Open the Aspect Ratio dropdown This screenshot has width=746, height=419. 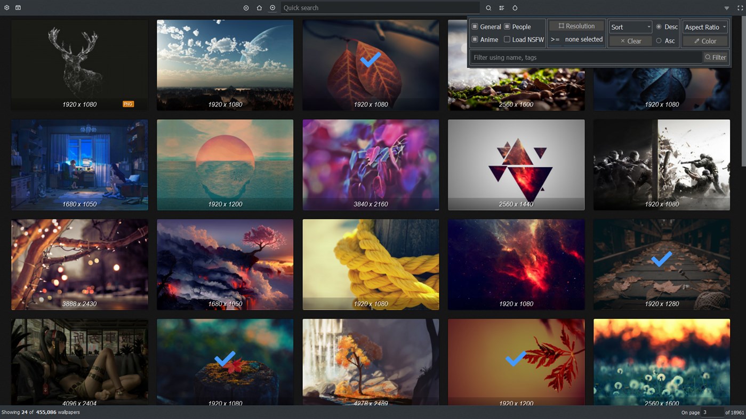704,27
